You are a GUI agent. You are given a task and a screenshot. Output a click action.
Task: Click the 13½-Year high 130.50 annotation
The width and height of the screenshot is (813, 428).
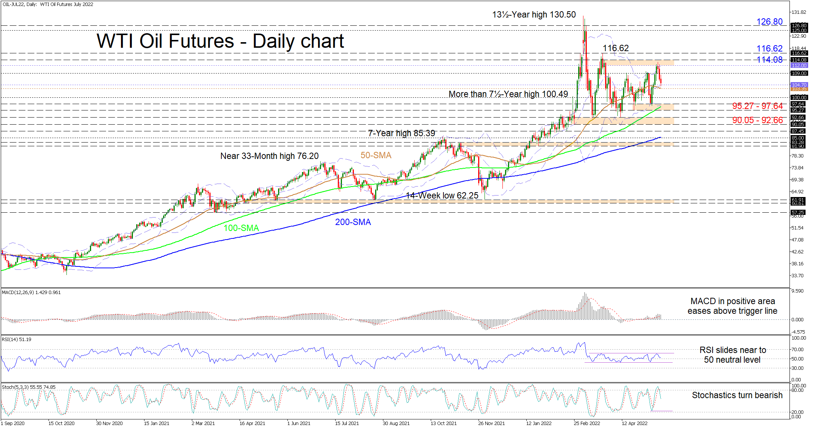(x=534, y=15)
